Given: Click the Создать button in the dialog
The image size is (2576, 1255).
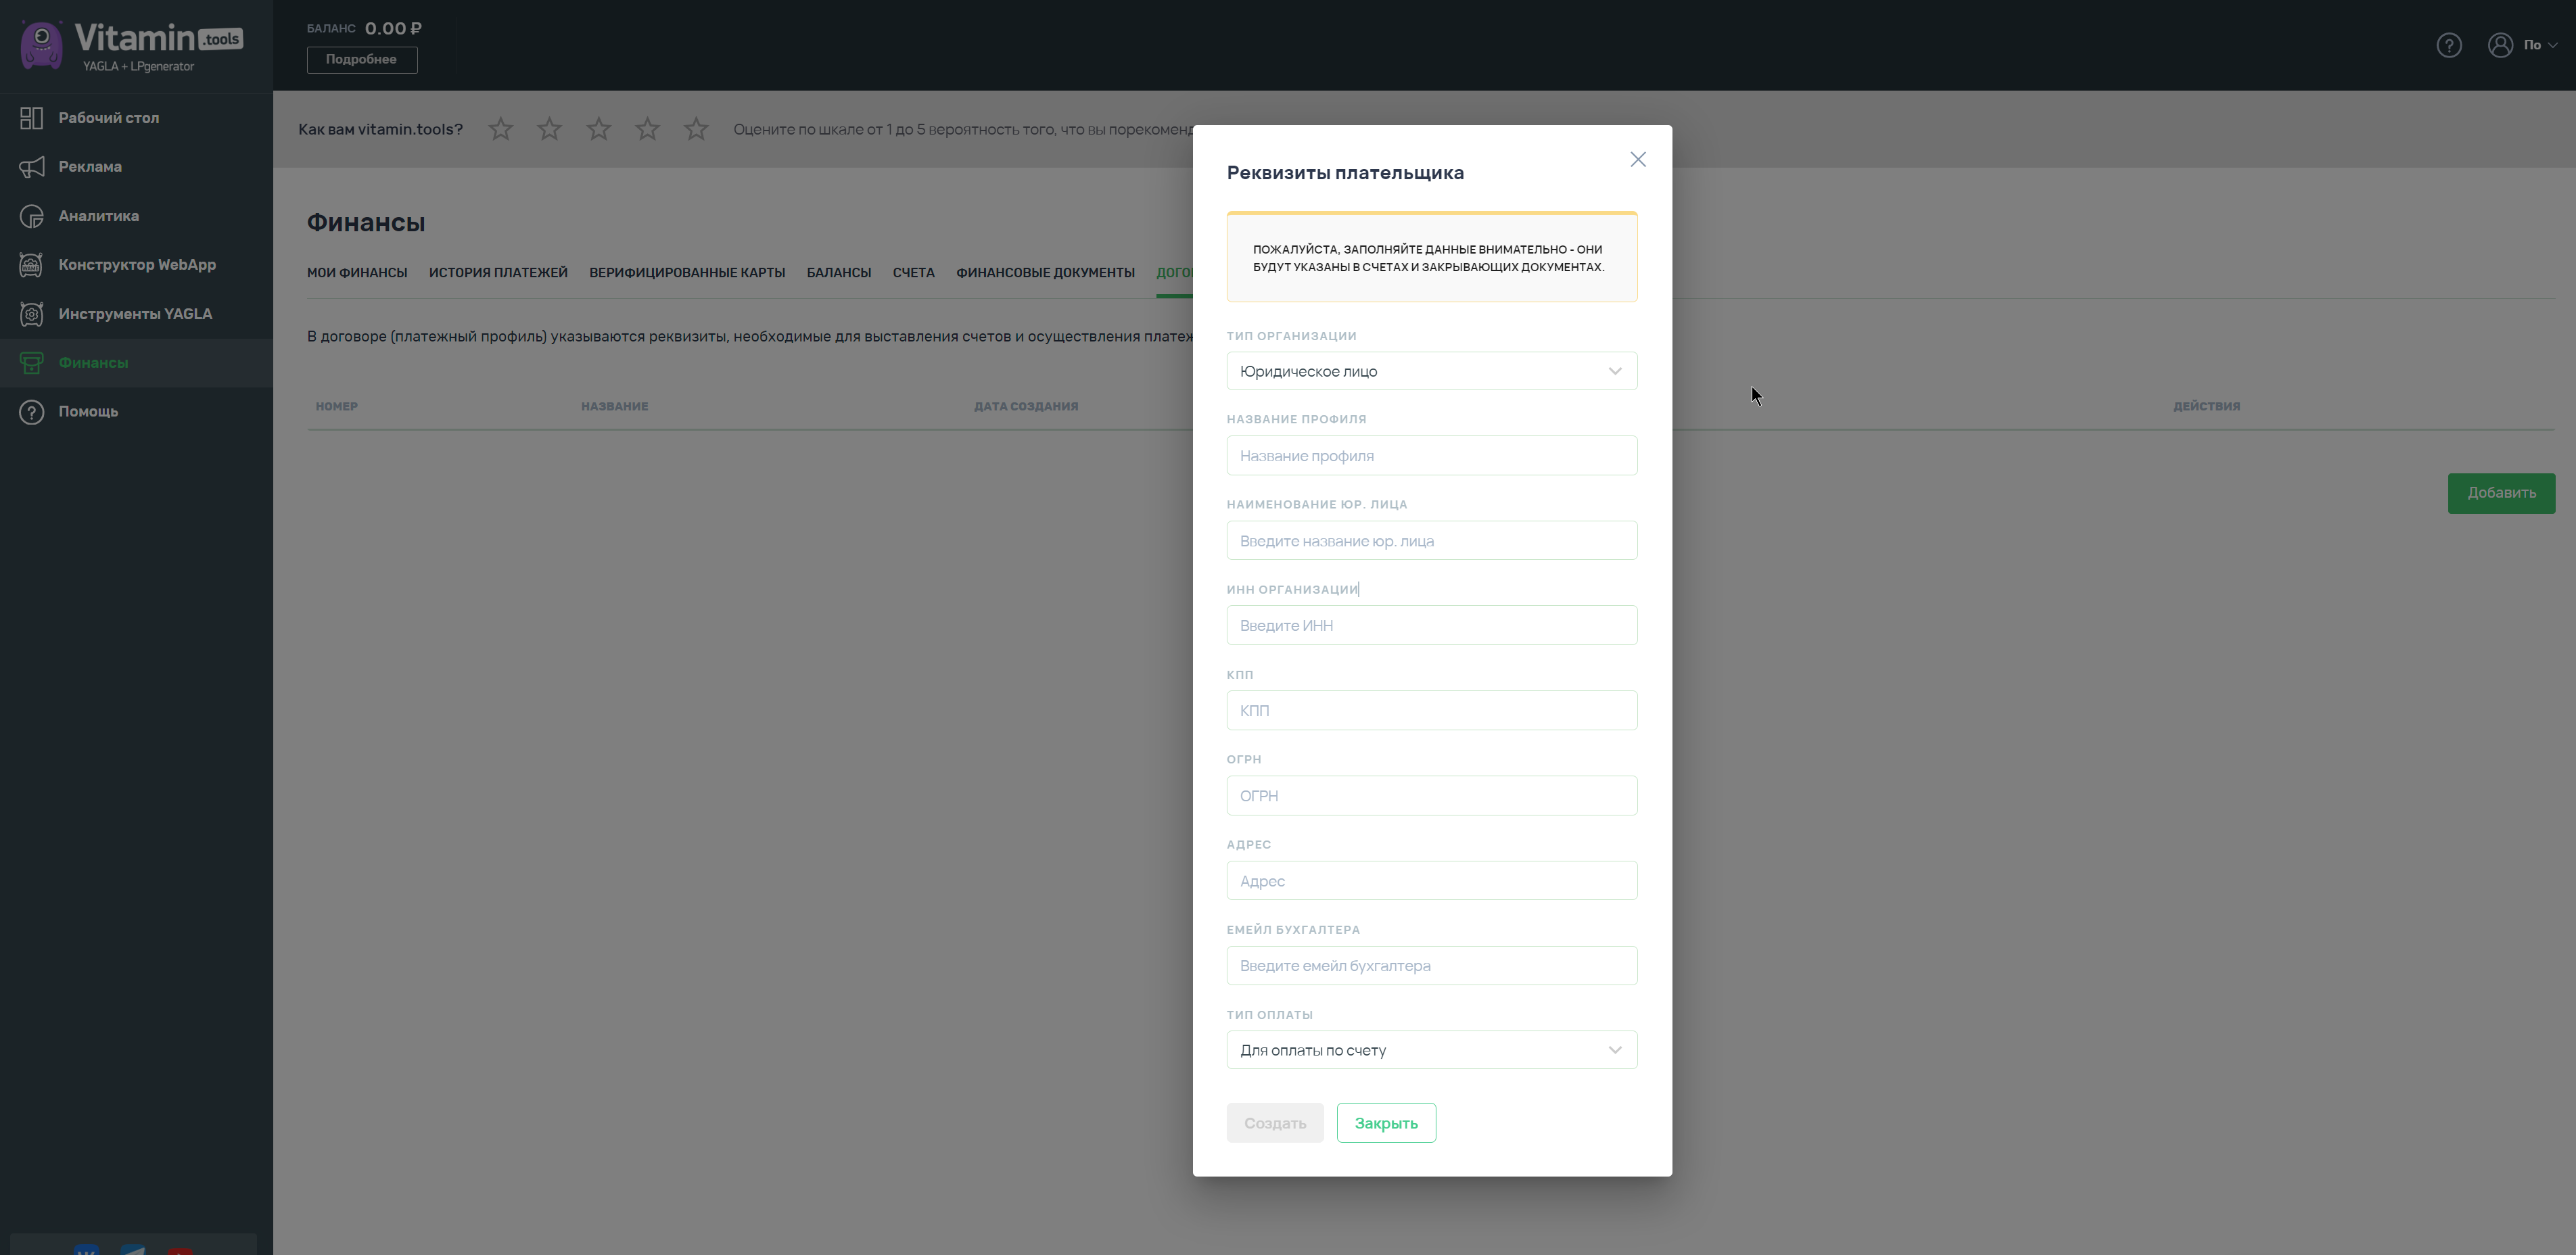Looking at the screenshot, I should (x=1275, y=1123).
